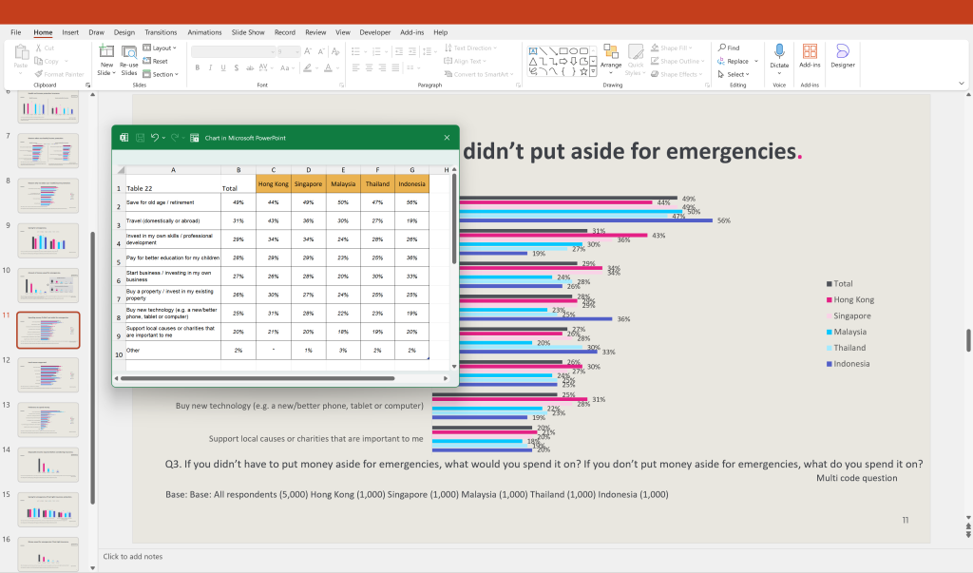Click the Select All corner of spreadsheet

tap(121, 169)
